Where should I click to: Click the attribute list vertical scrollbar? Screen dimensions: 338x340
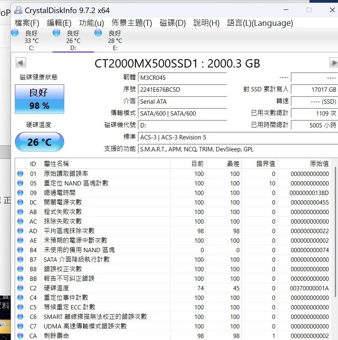pyautogui.click(x=336, y=238)
